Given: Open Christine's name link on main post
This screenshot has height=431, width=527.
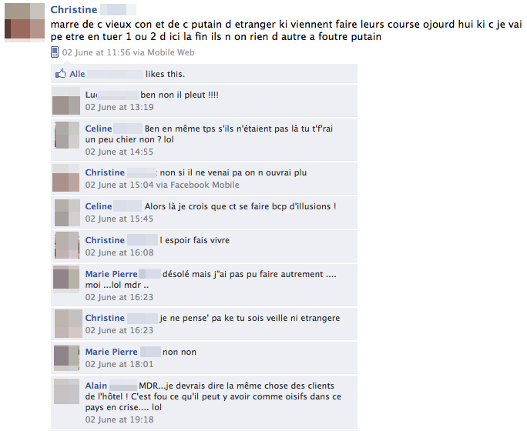Looking at the screenshot, I should click(74, 9).
